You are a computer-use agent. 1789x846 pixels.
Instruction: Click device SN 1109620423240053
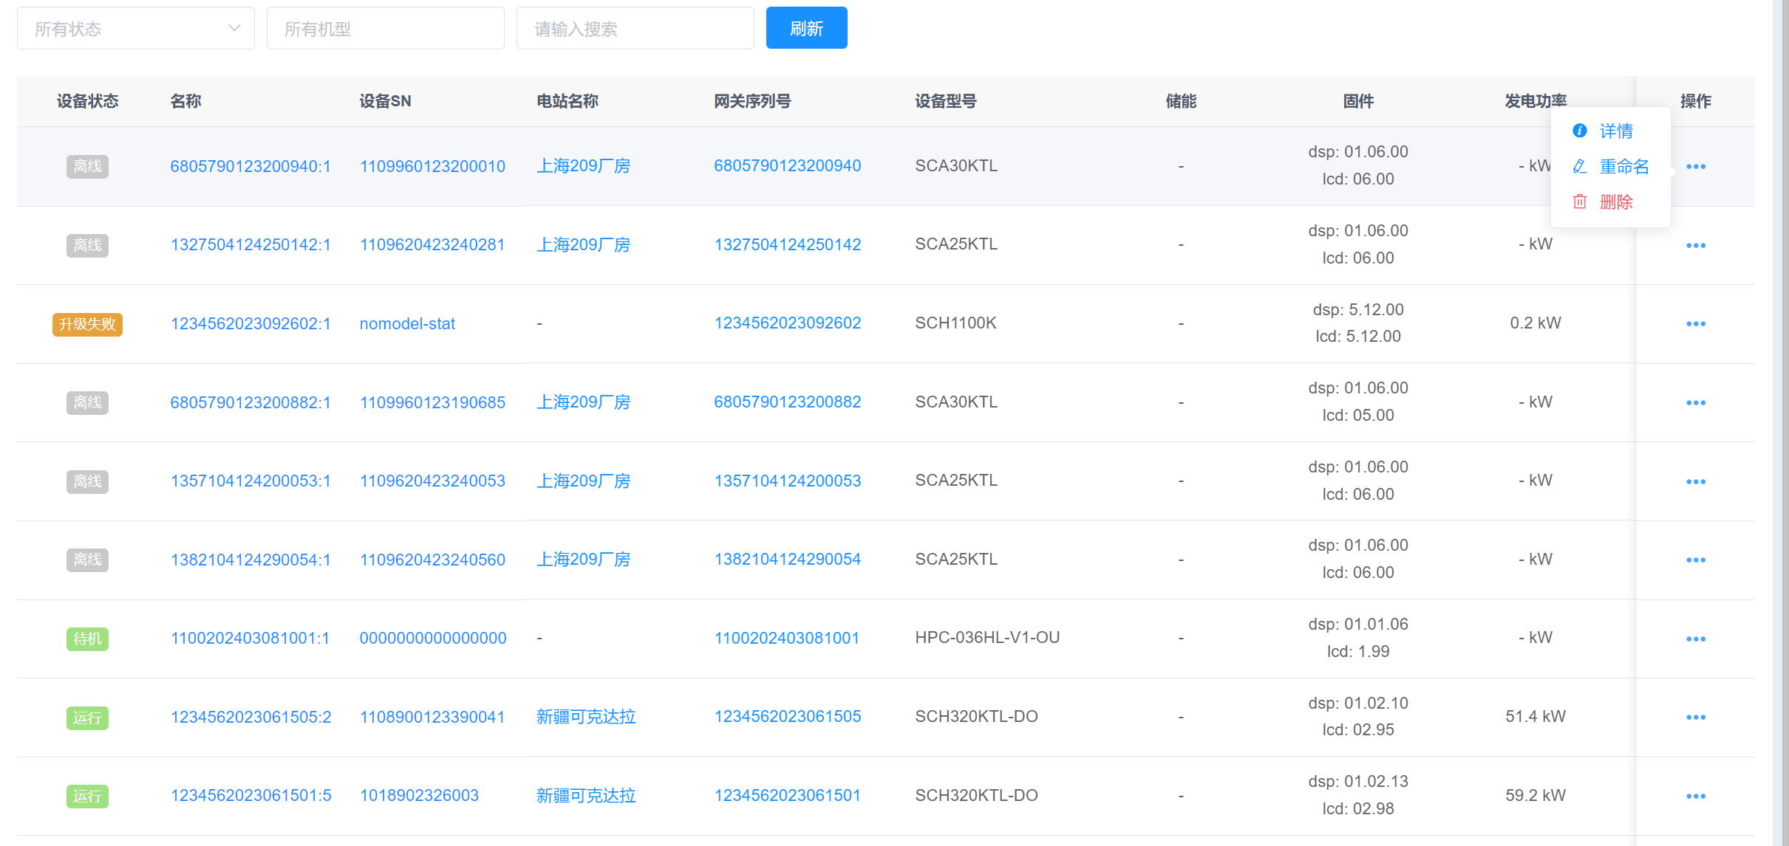pyautogui.click(x=432, y=481)
